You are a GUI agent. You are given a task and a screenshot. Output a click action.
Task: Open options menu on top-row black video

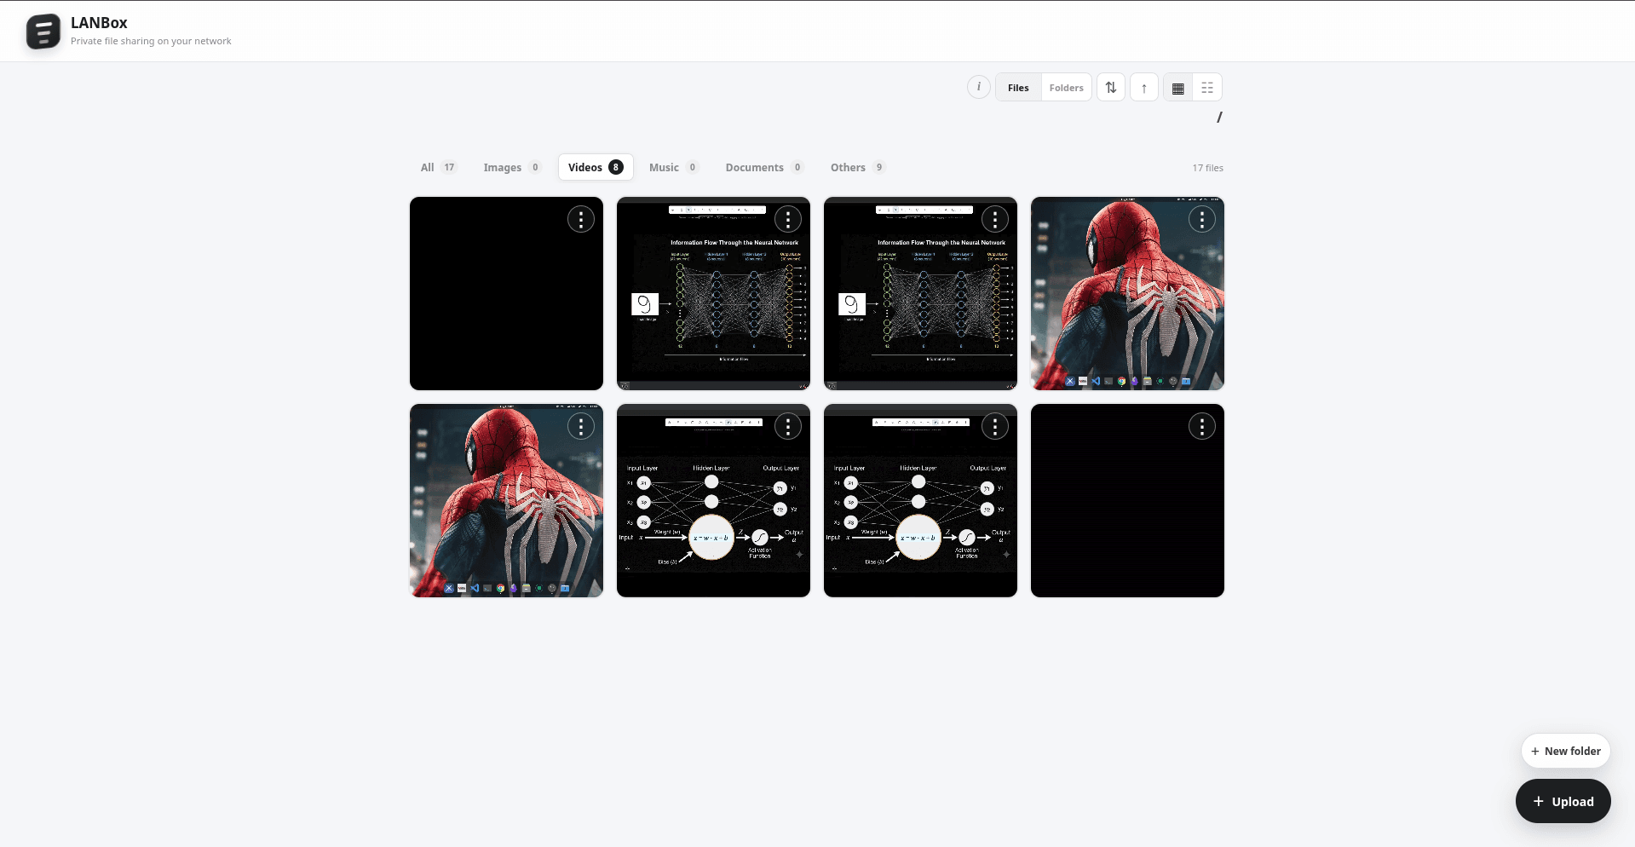click(581, 220)
